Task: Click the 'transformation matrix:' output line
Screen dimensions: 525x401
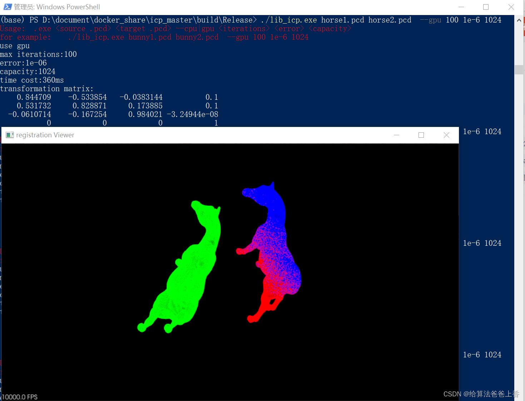Action: point(46,89)
